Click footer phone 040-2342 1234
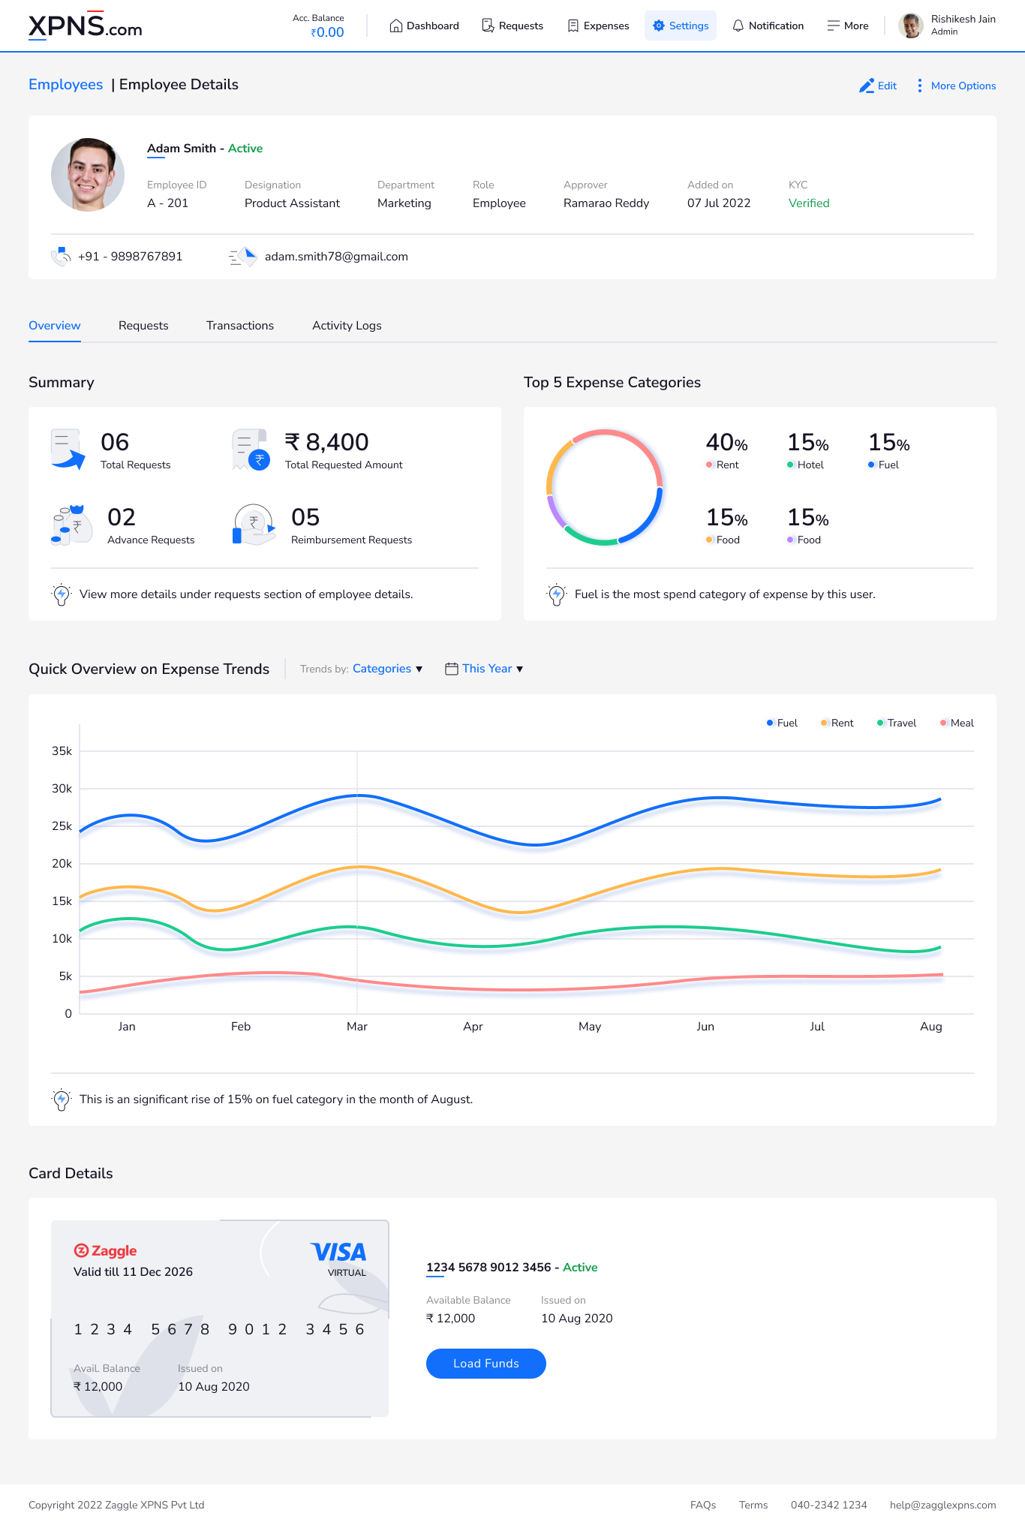Image resolution: width=1025 pixels, height=1525 pixels. click(829, 1505)
